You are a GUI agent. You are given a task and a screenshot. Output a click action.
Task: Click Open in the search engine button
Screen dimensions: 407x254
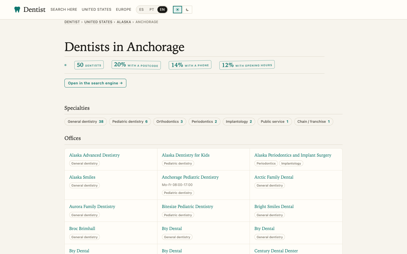(x=95, y=83)
